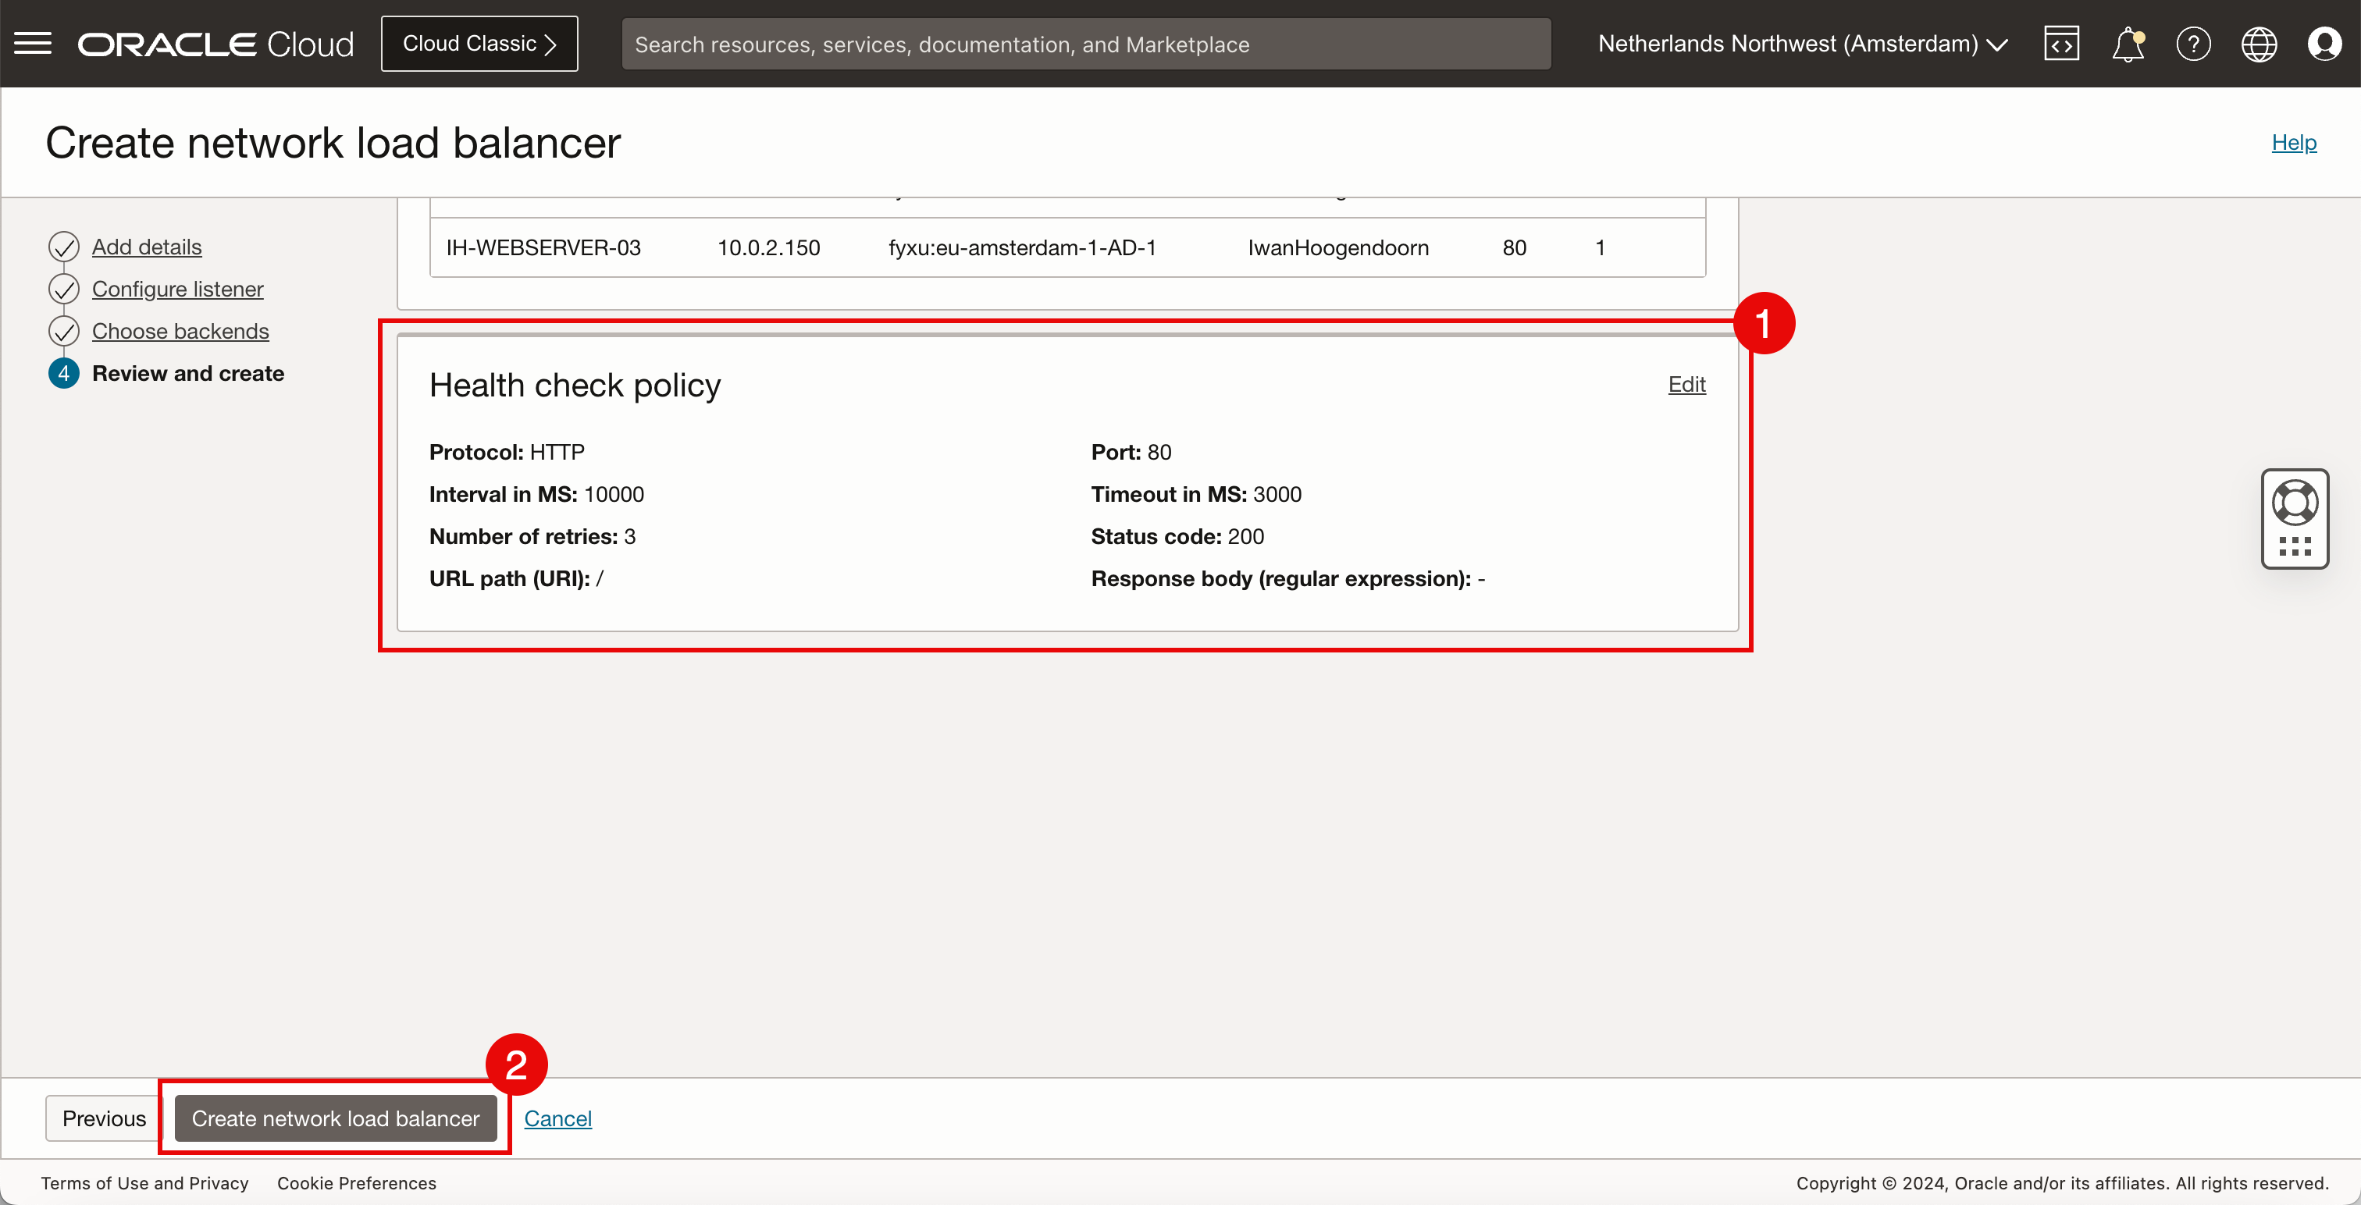Focus the search resources input field
The height and width of the screenshot is (1205, 2361).
point(1085,44)
